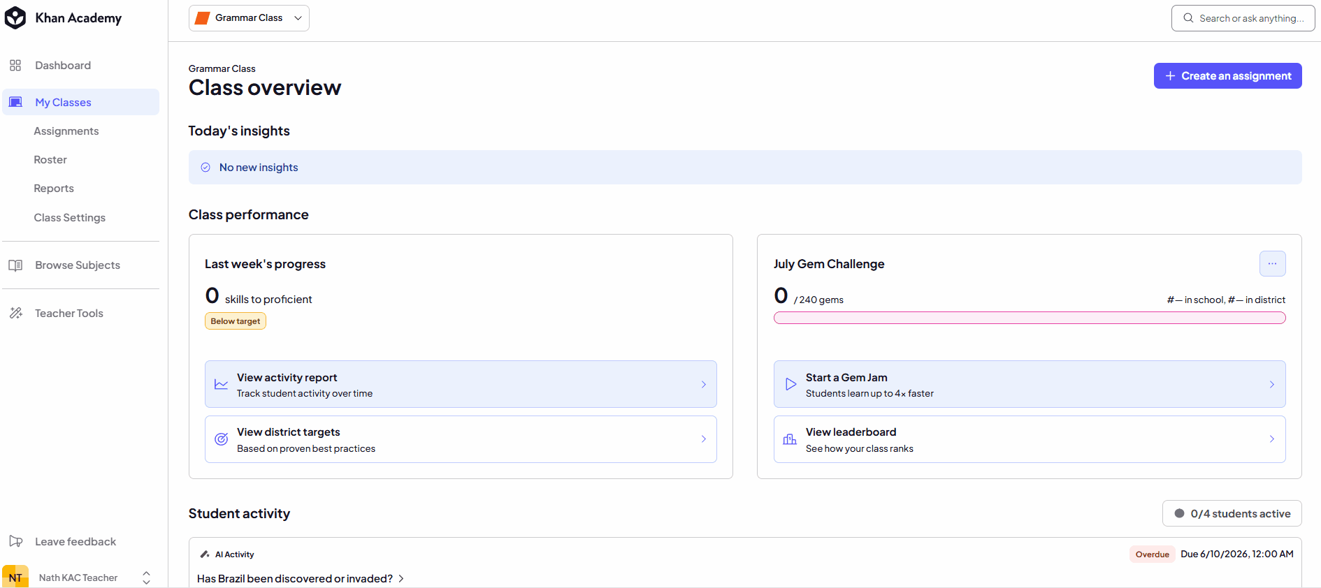Click the Dashboard grid icon

point(15,66)
